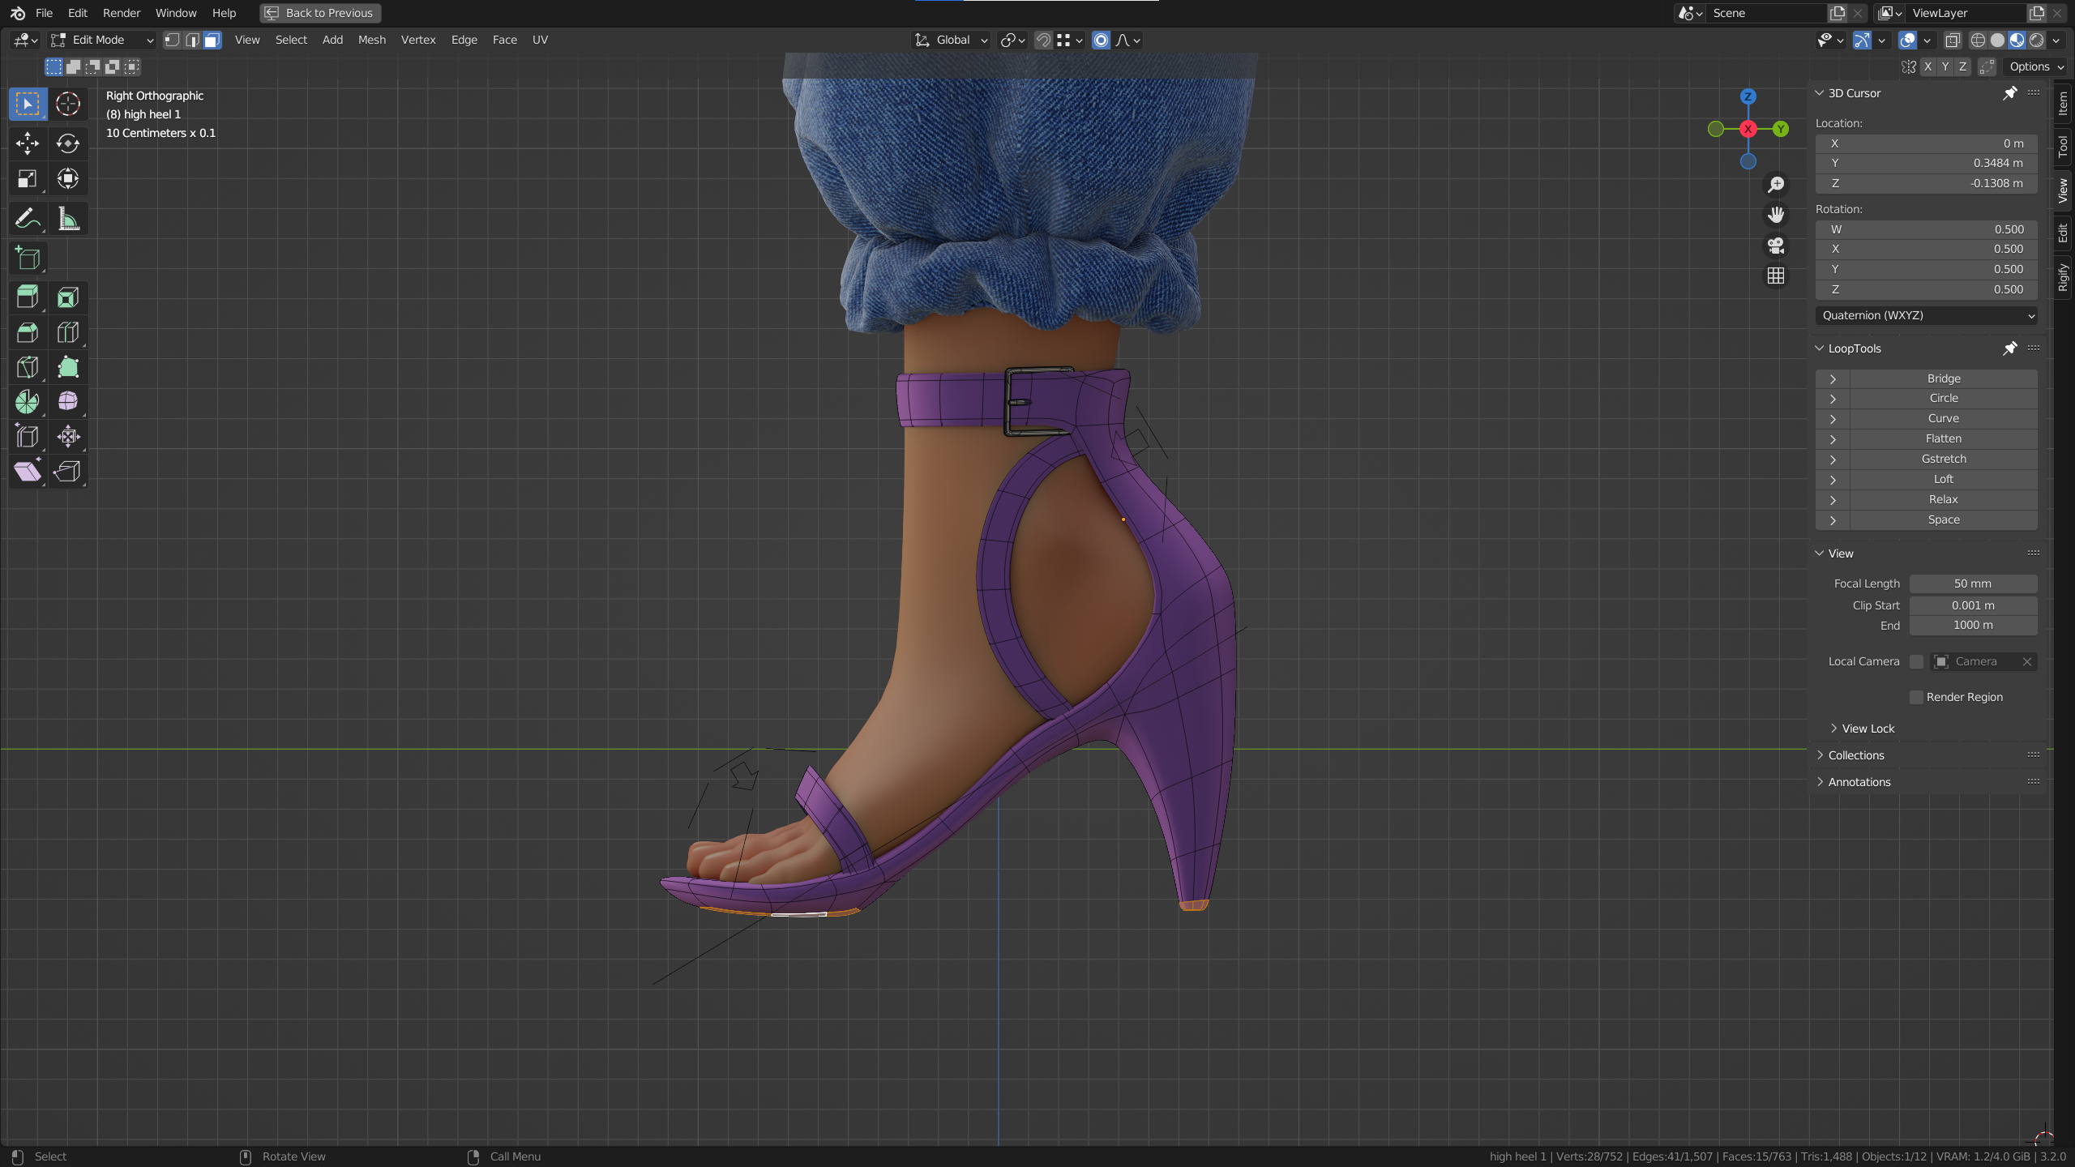The image size is (2075, 1167).
Task: Select the Measure tool
Action: (x=68, y=219)
